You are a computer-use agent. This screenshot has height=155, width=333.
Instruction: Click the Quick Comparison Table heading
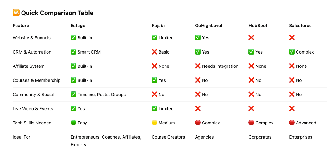click(57, 13)
